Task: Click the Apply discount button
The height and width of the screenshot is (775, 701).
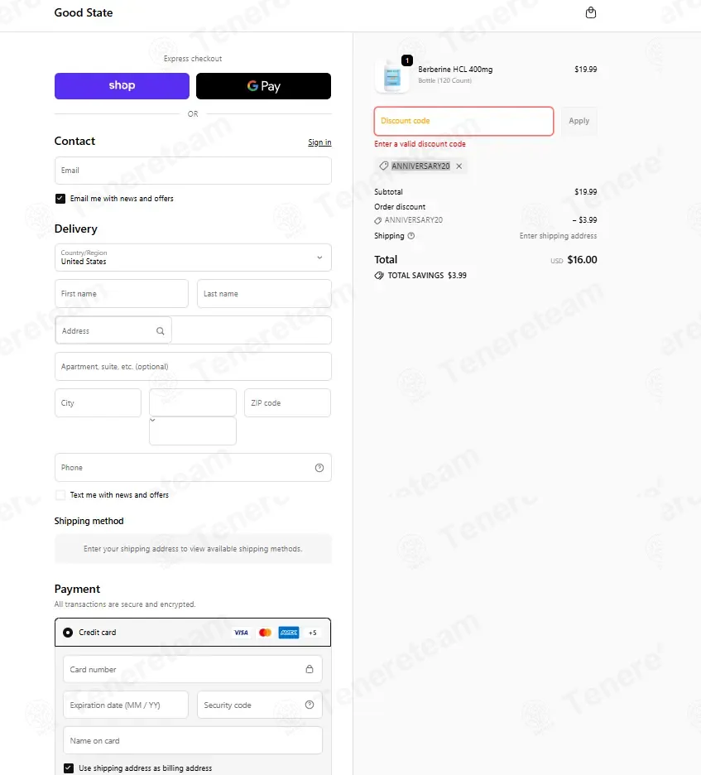Action: 579,121
